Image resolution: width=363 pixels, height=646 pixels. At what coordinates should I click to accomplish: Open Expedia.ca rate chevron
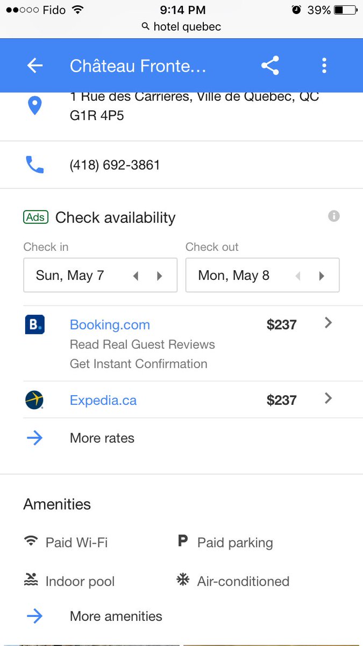328,399
